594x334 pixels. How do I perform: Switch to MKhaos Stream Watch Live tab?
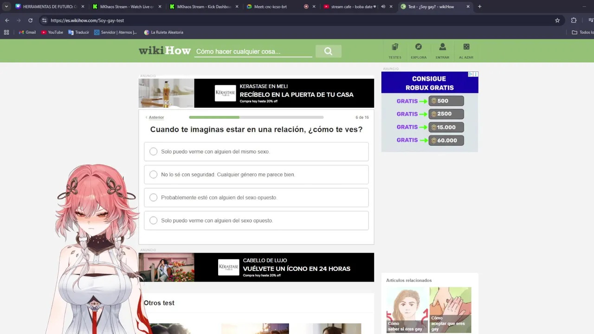click(x=127, y=6)
